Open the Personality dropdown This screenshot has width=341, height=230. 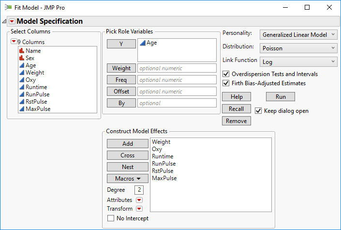pos(298,34)
